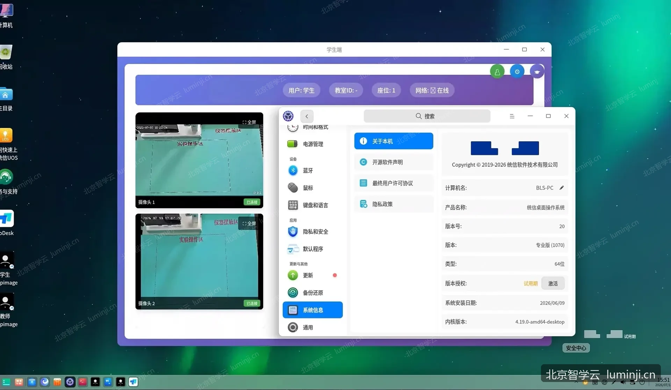Open 默认程序 default apps settings
Viewport: 671px width, 390px height.
312,249
